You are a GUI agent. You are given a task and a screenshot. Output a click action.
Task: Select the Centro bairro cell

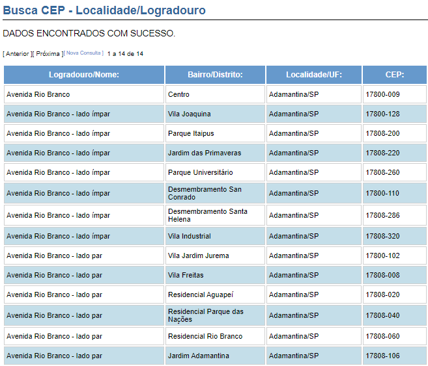[215, 94]
